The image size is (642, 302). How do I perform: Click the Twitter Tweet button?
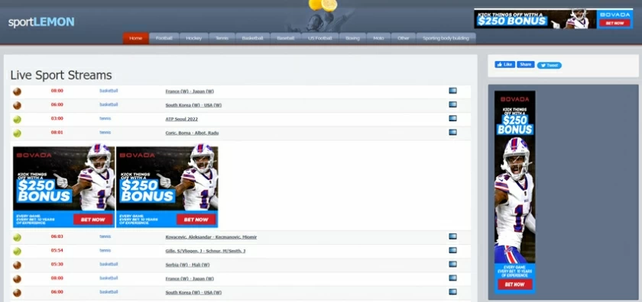(549, 66)
